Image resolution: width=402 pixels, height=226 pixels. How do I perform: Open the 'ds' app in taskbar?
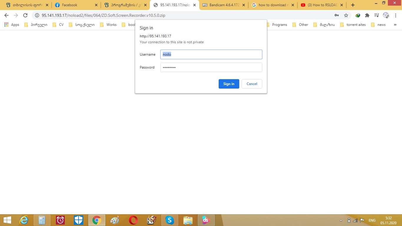[206, 220]
